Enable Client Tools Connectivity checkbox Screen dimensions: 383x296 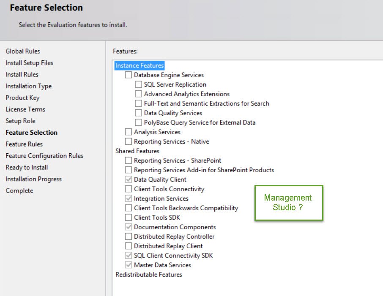129,189
